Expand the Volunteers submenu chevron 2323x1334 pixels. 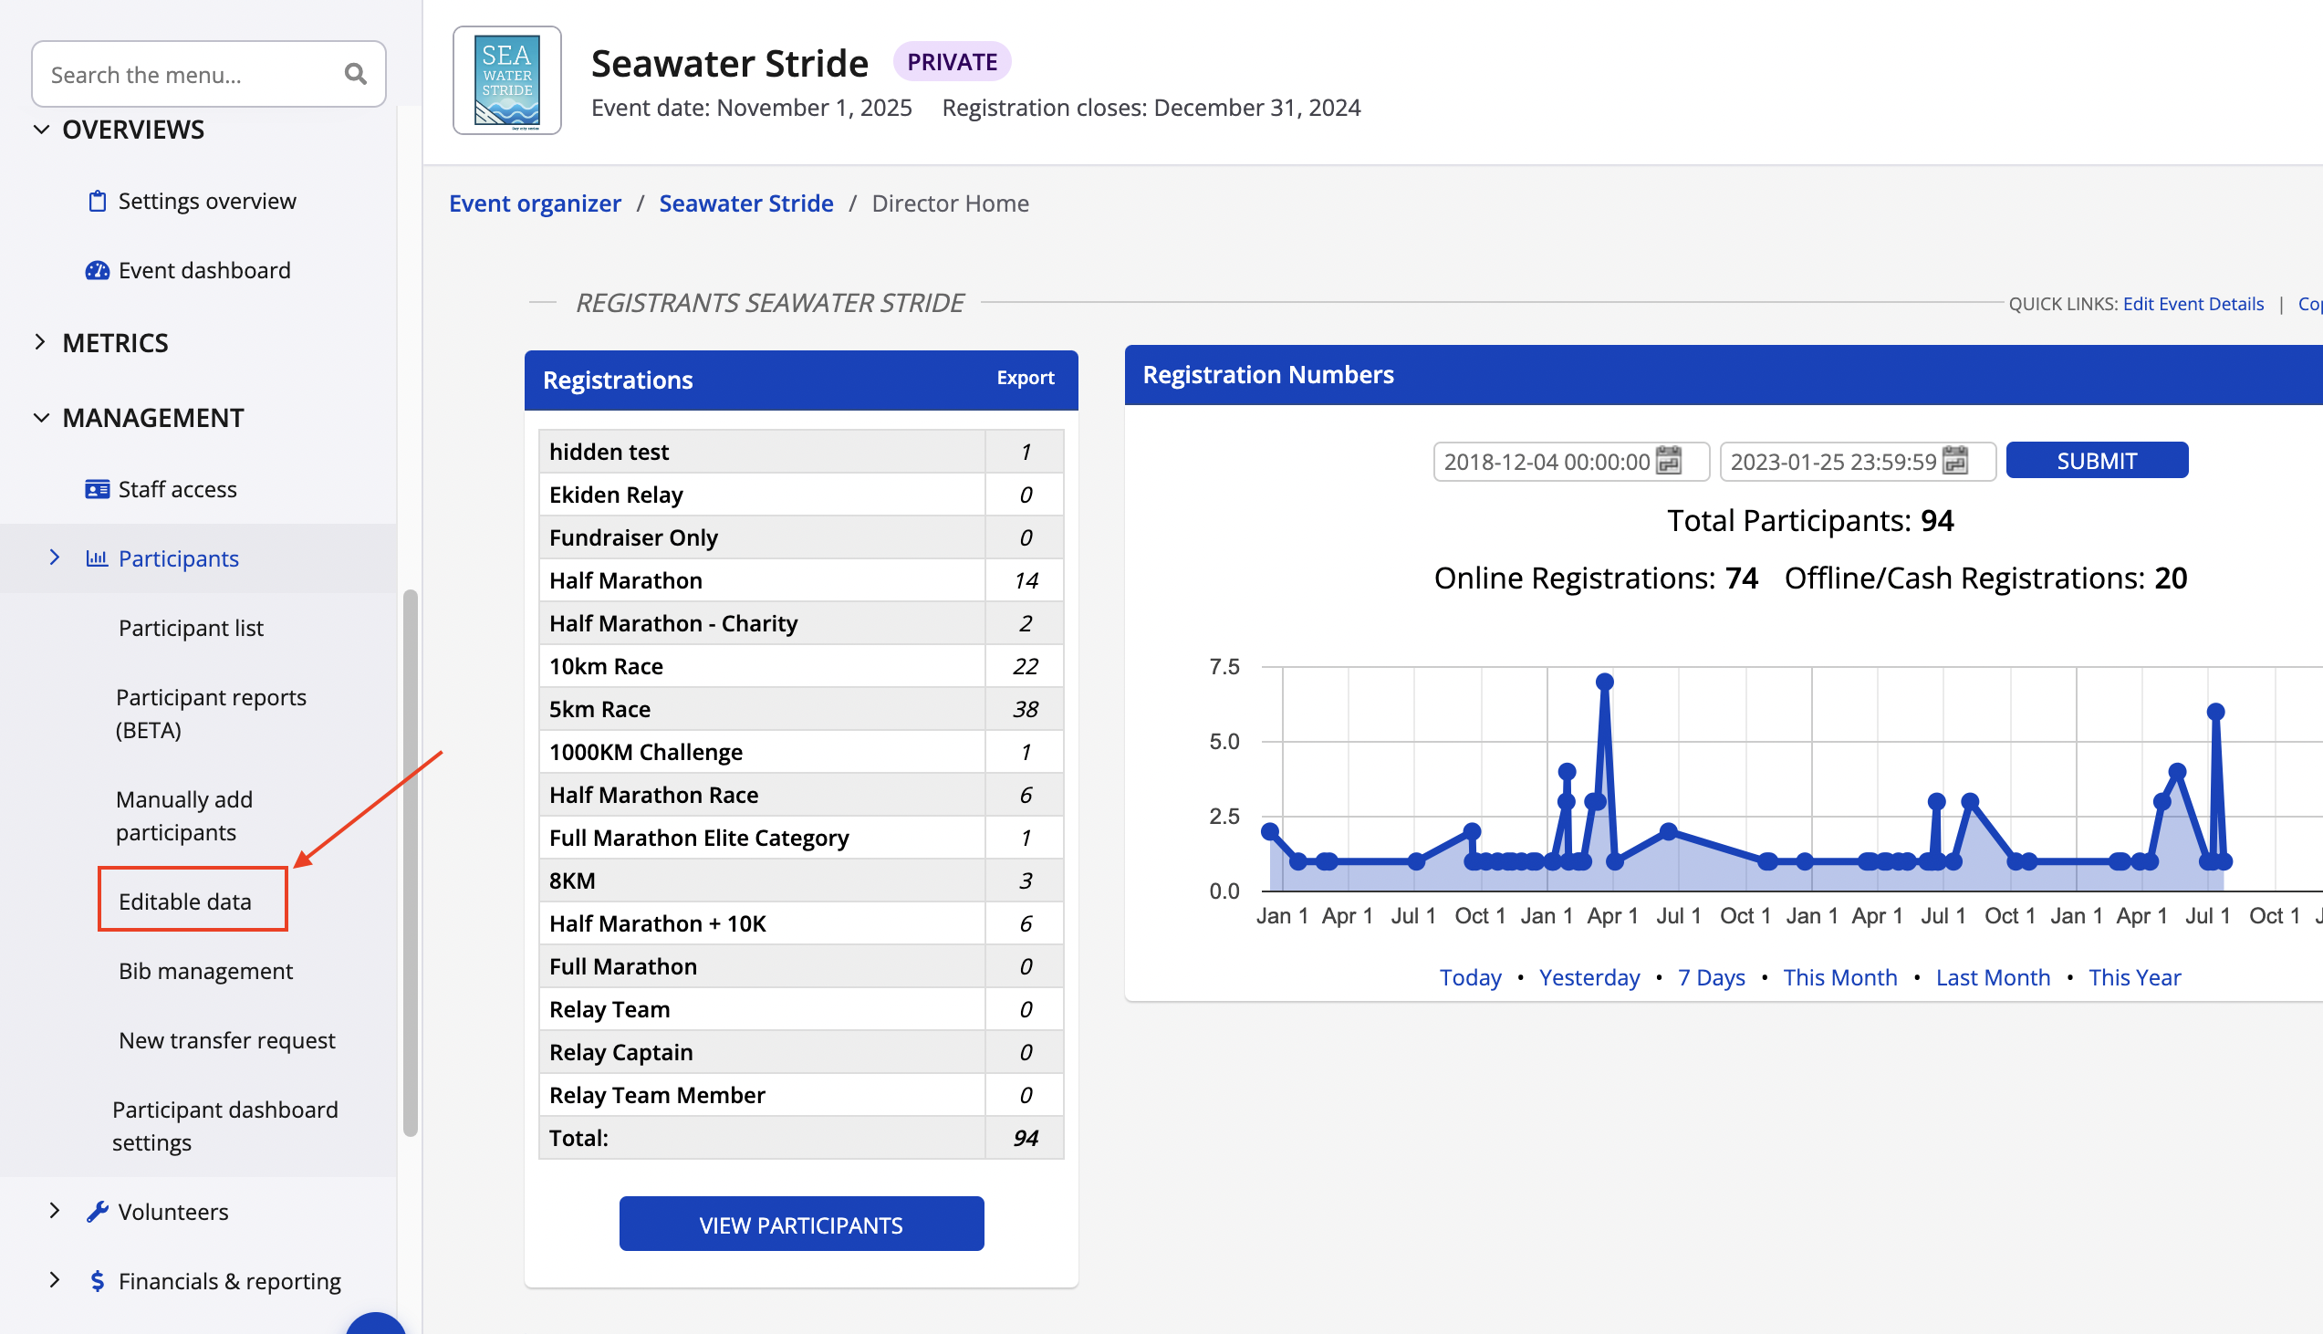[x=55, y=1211]
